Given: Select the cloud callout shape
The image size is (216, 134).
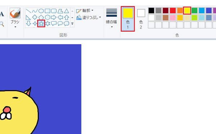Looking at the screenshot, I should [x=67, y=23].
